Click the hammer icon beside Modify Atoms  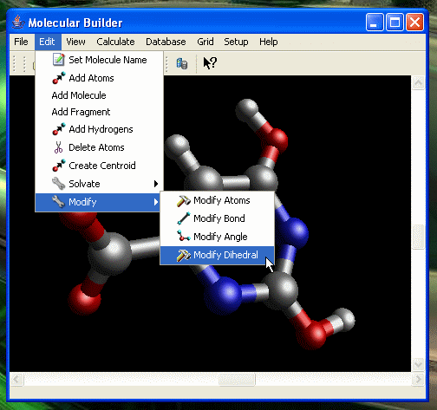click(x=184, y=200)
